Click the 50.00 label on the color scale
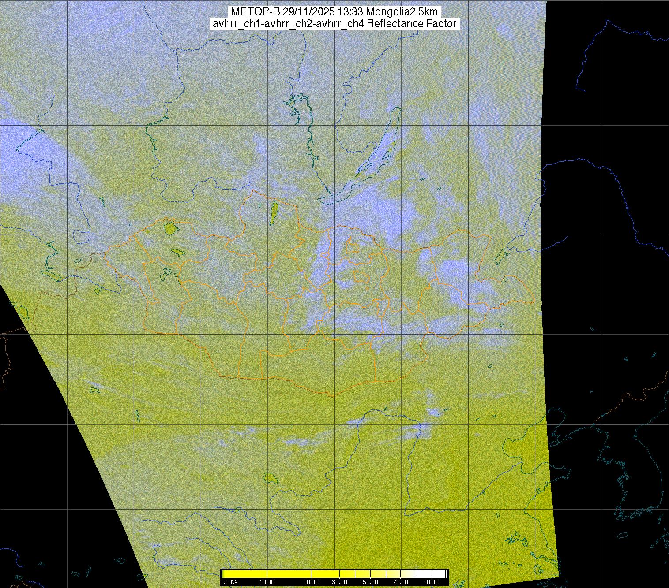 coord(371,582)
